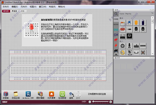The width and height of the screenshot is (156, 105).
Task: Select the blue ceramic capacitor part
Action: point(129,23)
